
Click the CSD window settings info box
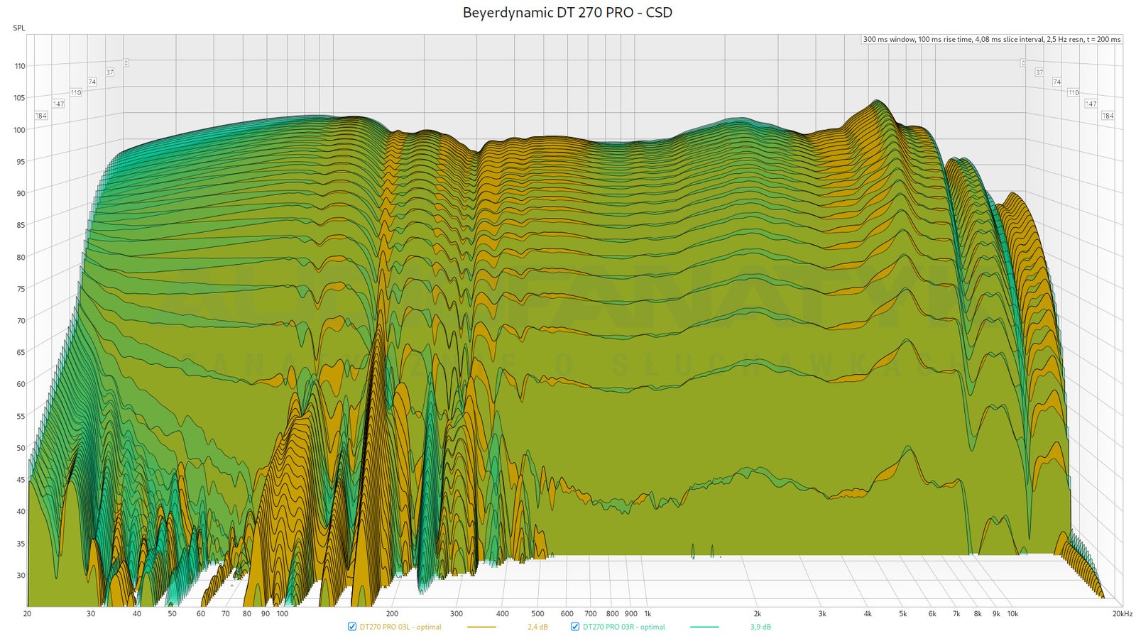991,40
